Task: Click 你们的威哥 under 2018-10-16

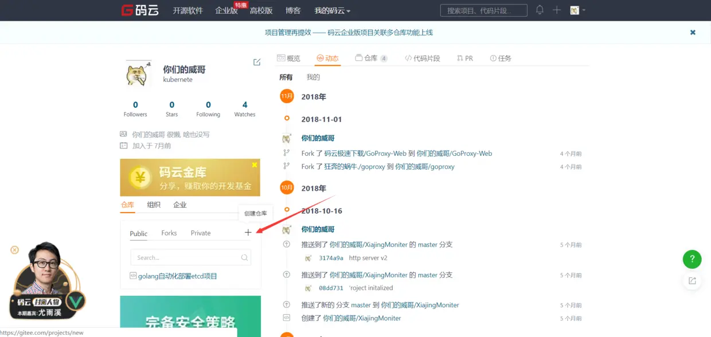Action: click(x=318, y=229)
